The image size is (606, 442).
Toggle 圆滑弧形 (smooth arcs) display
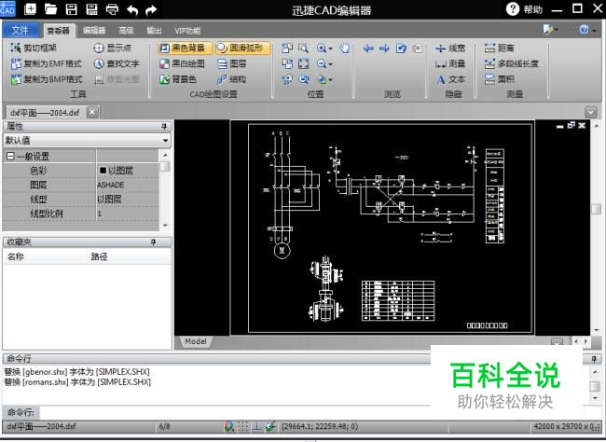point(241,48)
